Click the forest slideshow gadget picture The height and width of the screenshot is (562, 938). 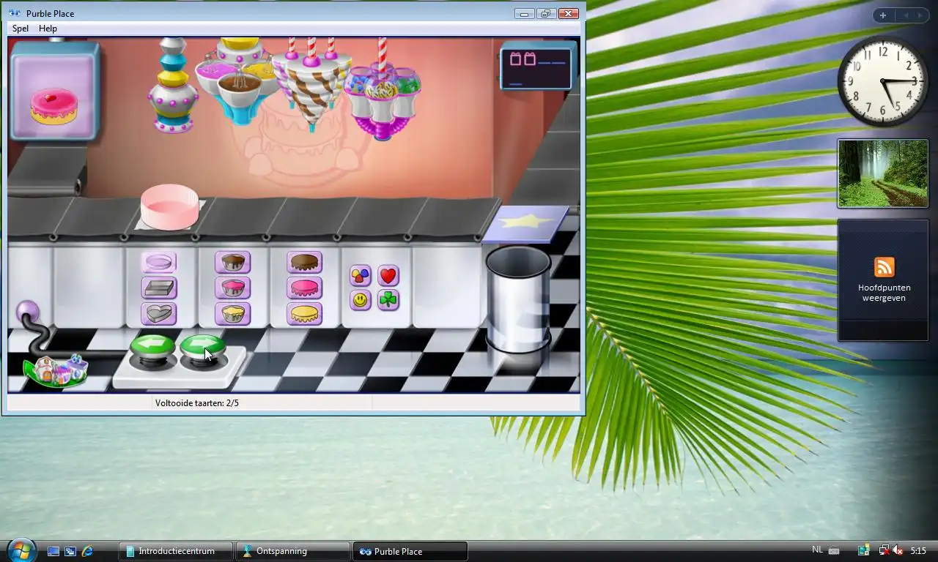tap(883, 173)
